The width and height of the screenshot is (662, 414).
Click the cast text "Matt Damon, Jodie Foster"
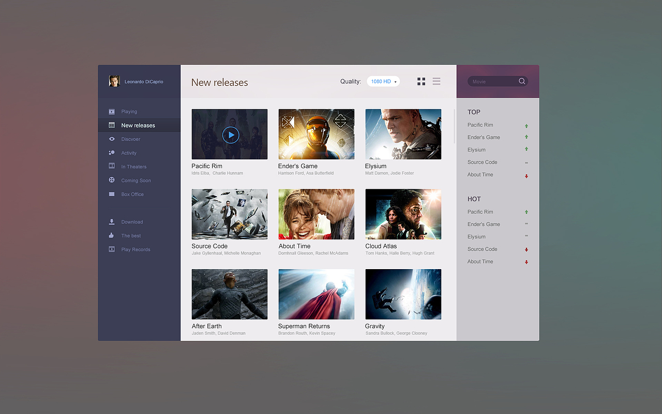tap(389, 173)
